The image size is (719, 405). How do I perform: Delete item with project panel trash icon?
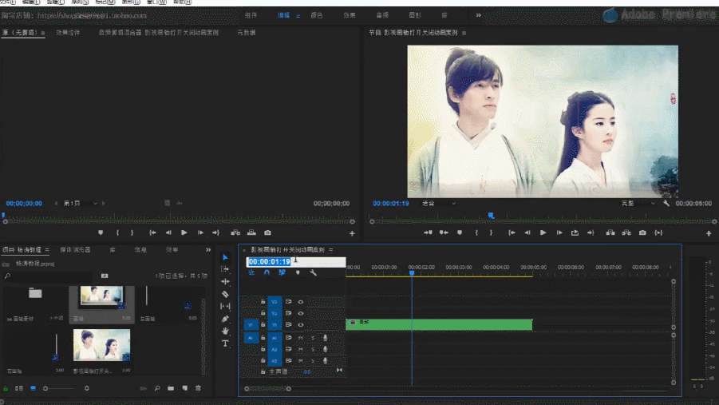tap(198, 388)
